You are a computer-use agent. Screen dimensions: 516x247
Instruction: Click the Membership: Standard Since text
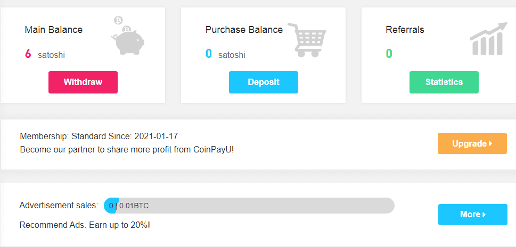99,137
